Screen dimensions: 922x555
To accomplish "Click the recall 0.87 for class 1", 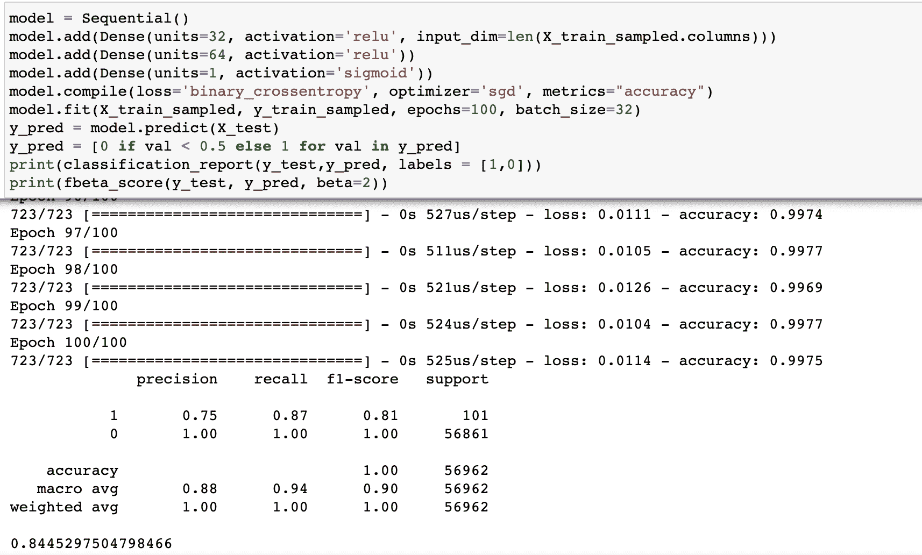I will 290,416.
